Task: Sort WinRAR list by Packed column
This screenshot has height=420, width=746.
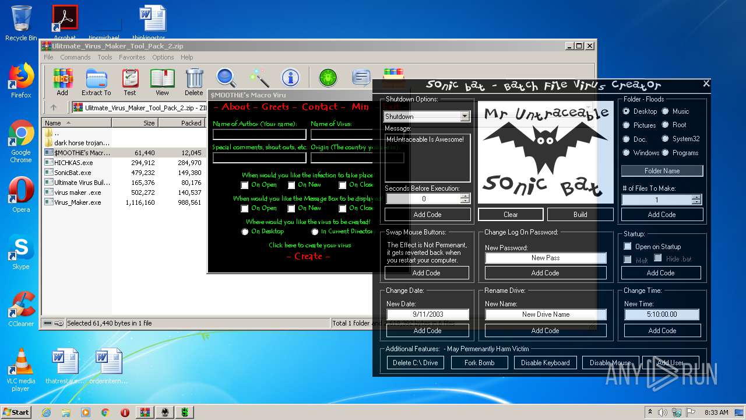Action: click(181, 123)
